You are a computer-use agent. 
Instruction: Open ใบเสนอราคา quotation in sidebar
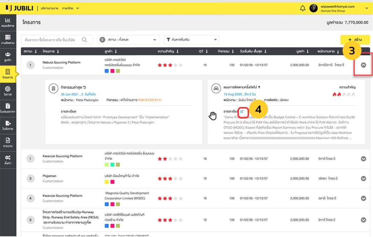(x=8, y=108)
